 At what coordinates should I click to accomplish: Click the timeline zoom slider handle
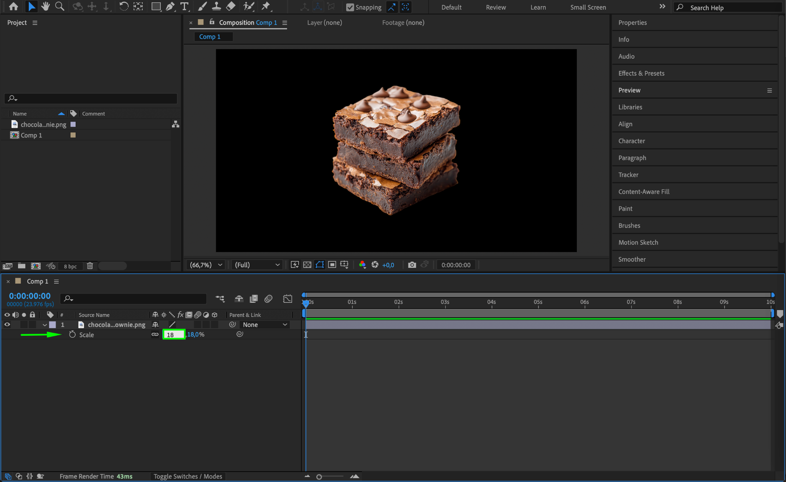click(319, 477)
